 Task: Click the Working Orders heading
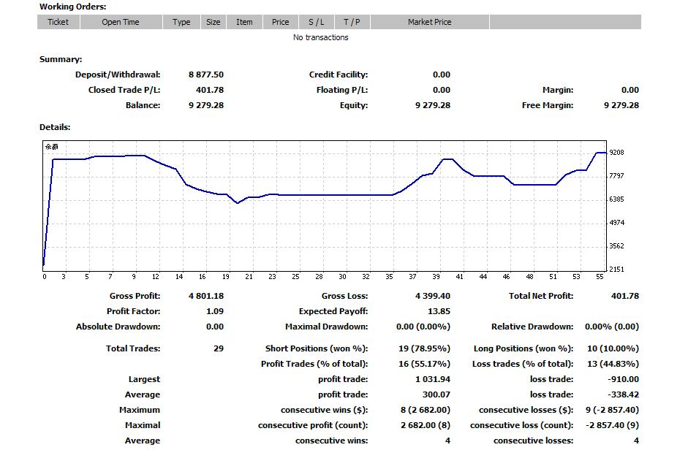(x=72, y=7)
